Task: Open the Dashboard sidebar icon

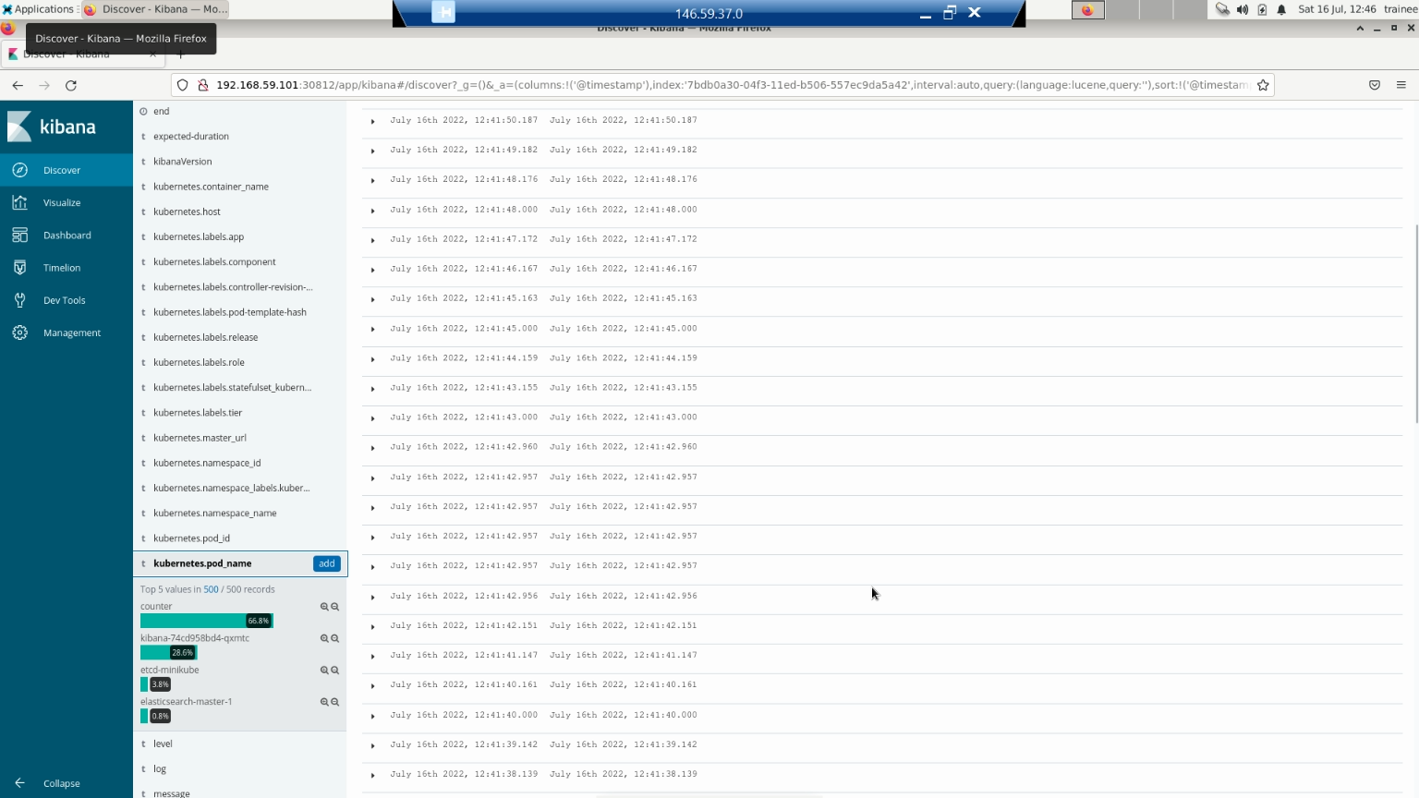Action: [x=19, y=236]
